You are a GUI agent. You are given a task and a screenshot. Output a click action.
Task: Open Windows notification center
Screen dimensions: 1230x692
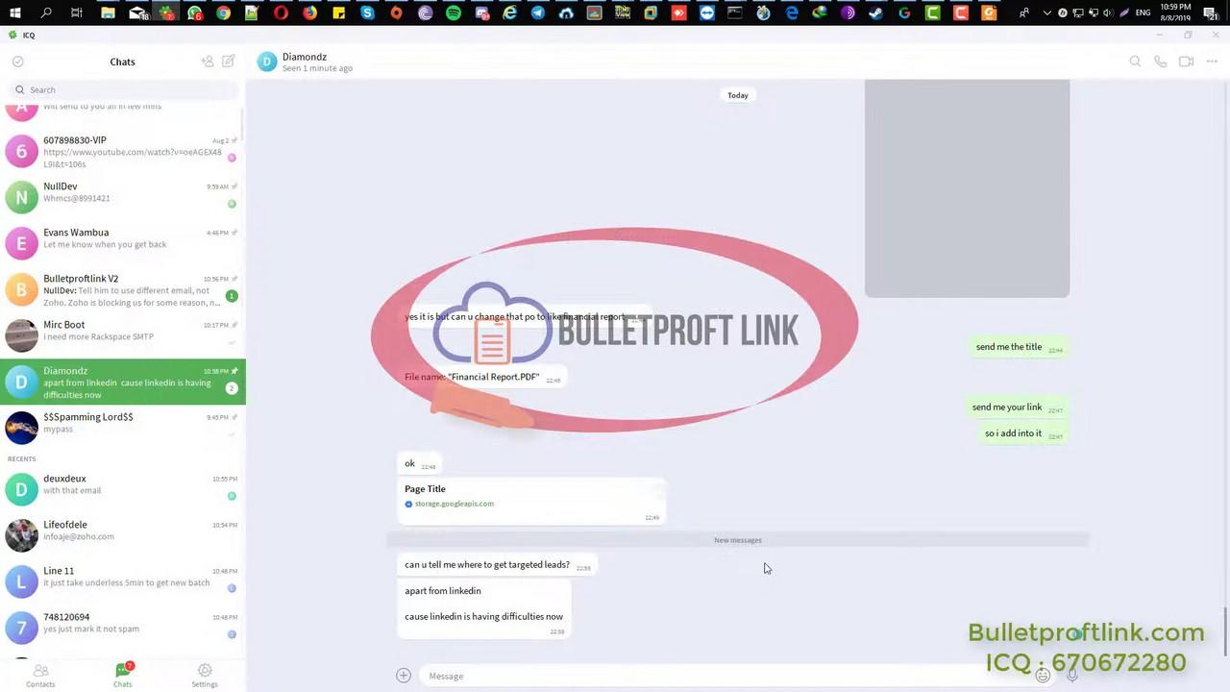tap(1210, 13)
